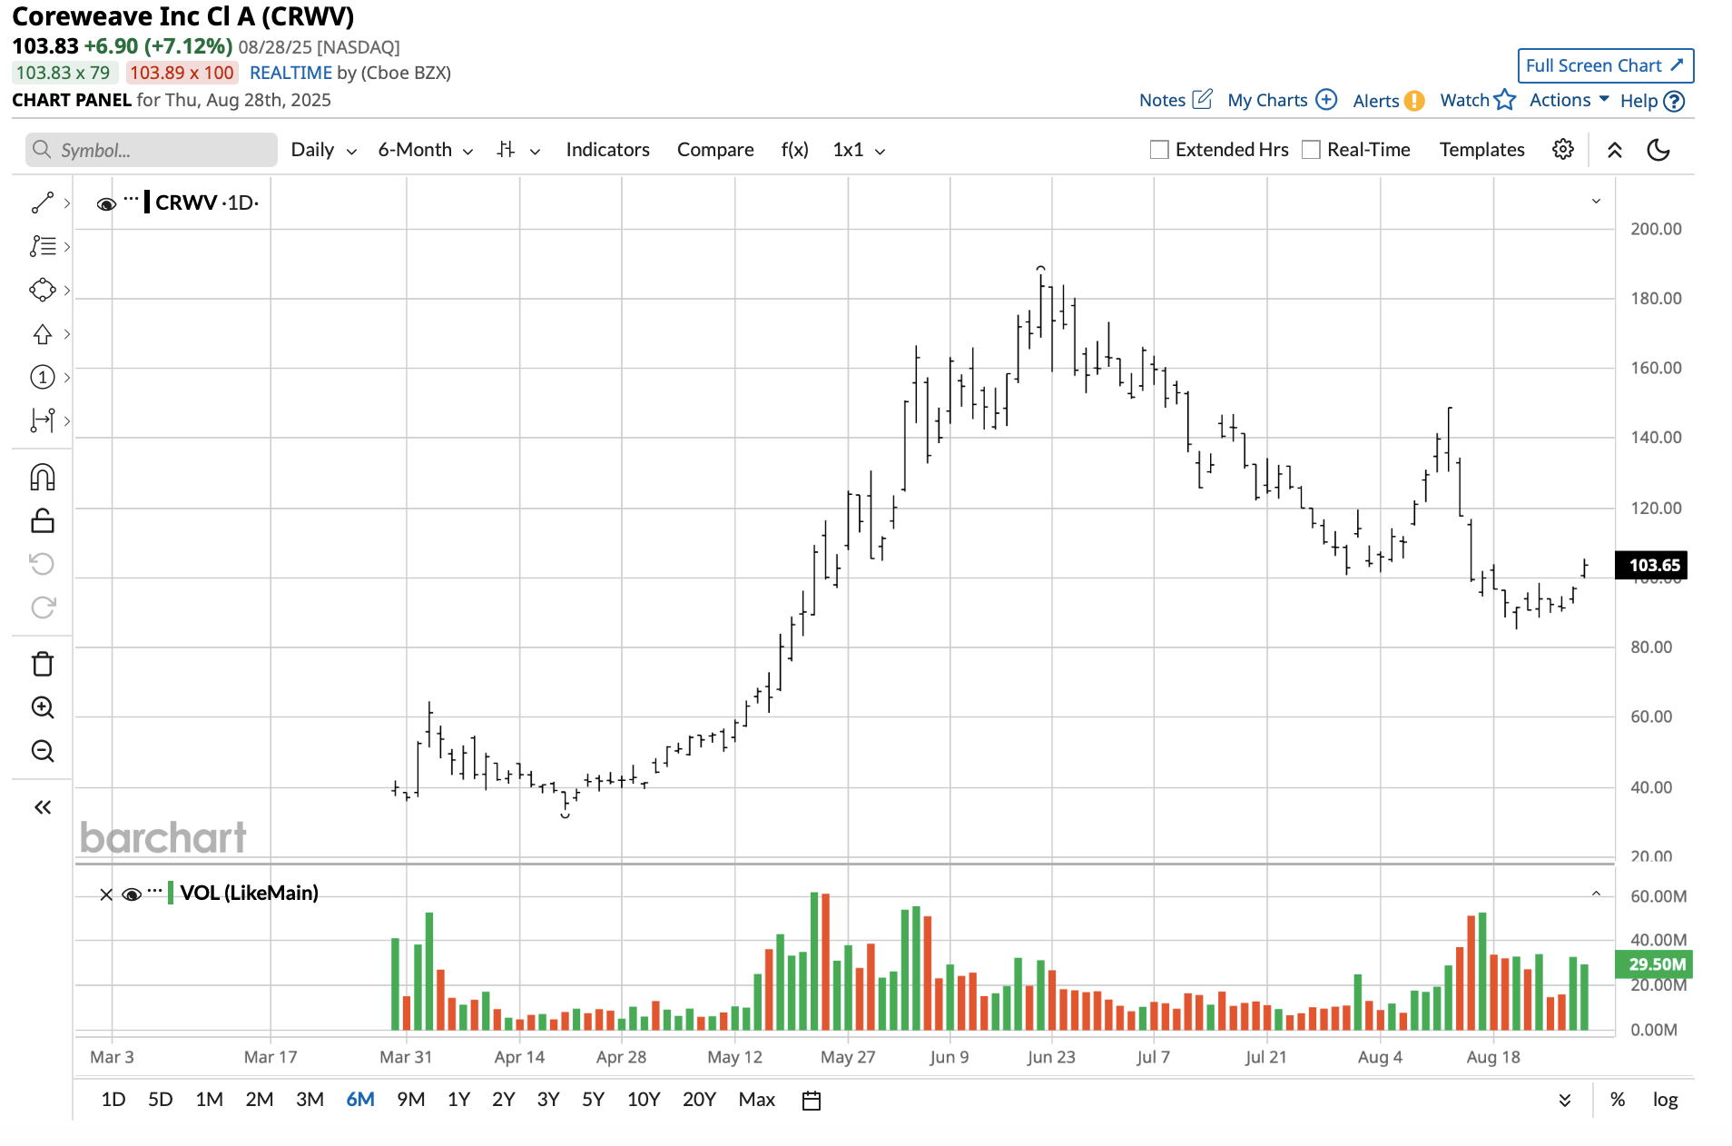Viewport: 1732px width, 1146px height.
Task: Add chart via My Charts plus icon
Action: 1326,100
